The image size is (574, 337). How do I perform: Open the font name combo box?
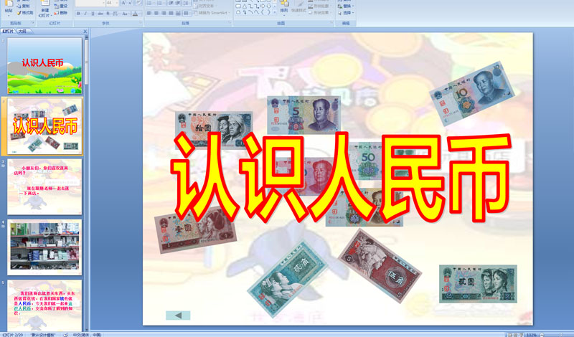point(90,3)
